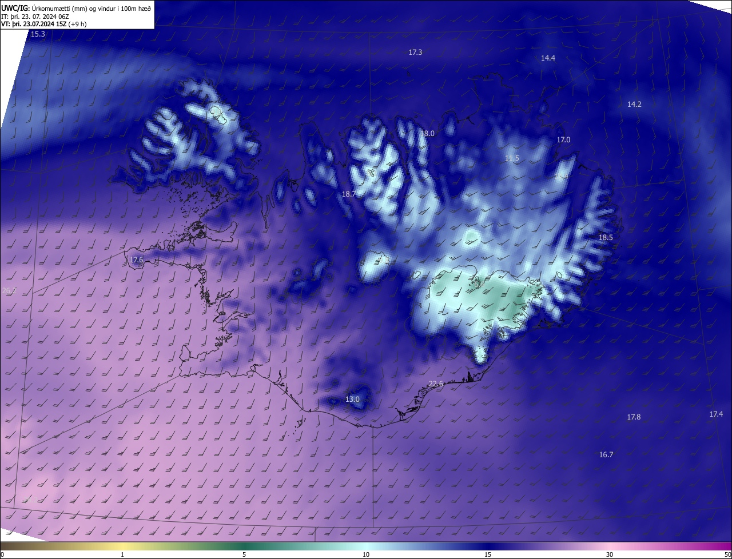Click the colour scale tick label 5

244,555
